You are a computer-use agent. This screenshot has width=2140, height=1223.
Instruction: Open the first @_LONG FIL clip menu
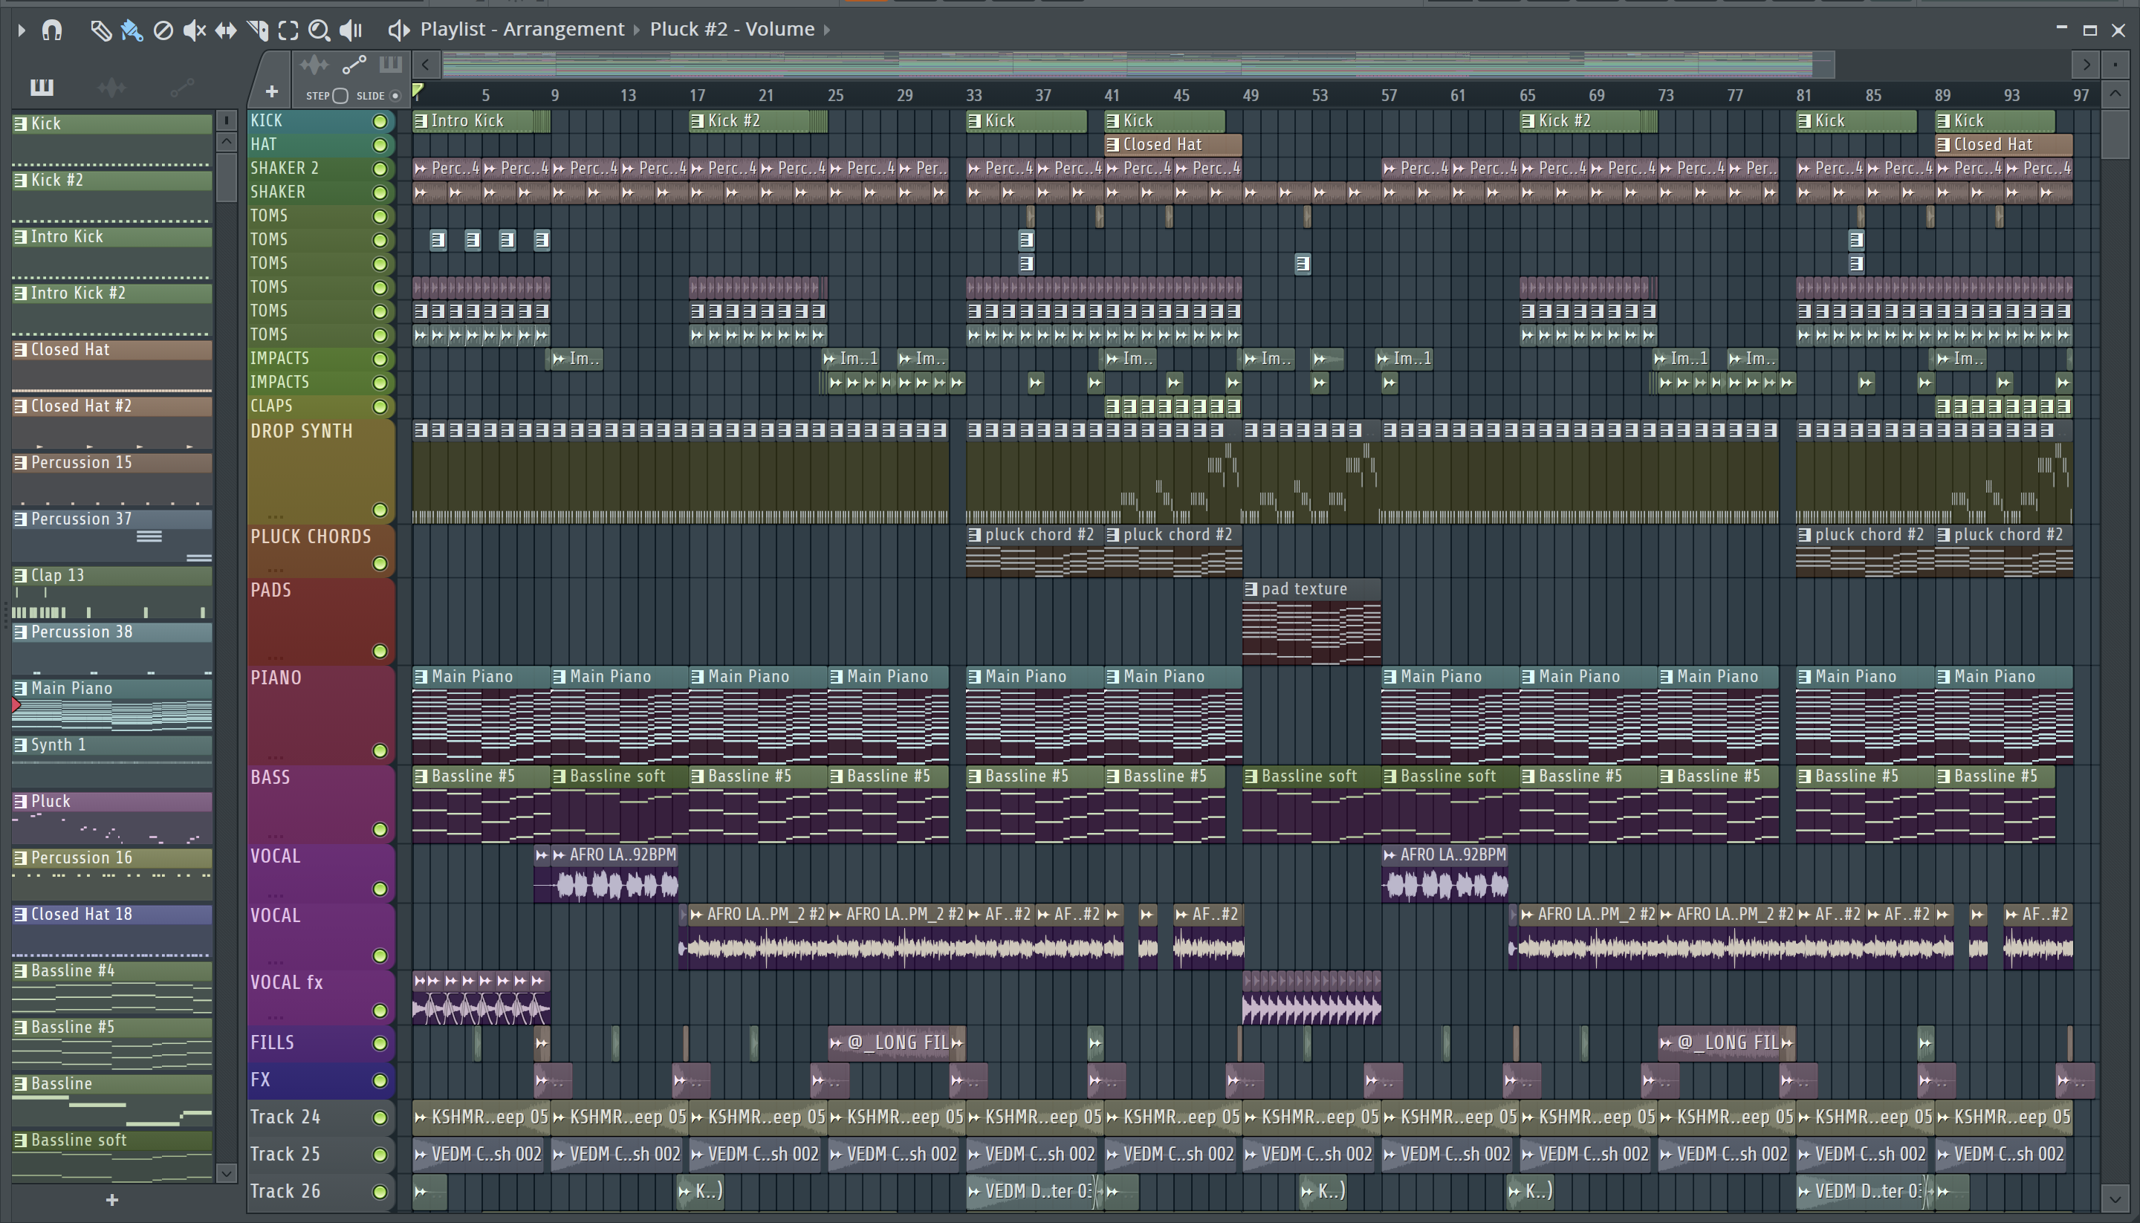coord(836,1043)
